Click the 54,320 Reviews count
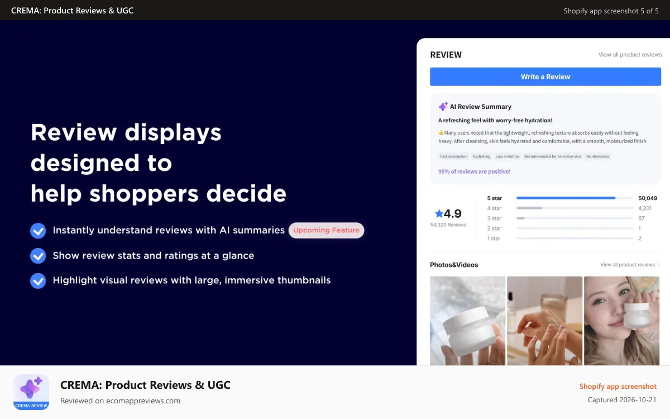670x419 pixels. 448,225
